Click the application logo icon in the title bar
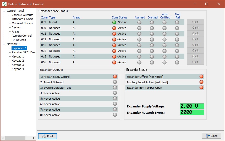The image size is (225, 141). click(4, 4)
